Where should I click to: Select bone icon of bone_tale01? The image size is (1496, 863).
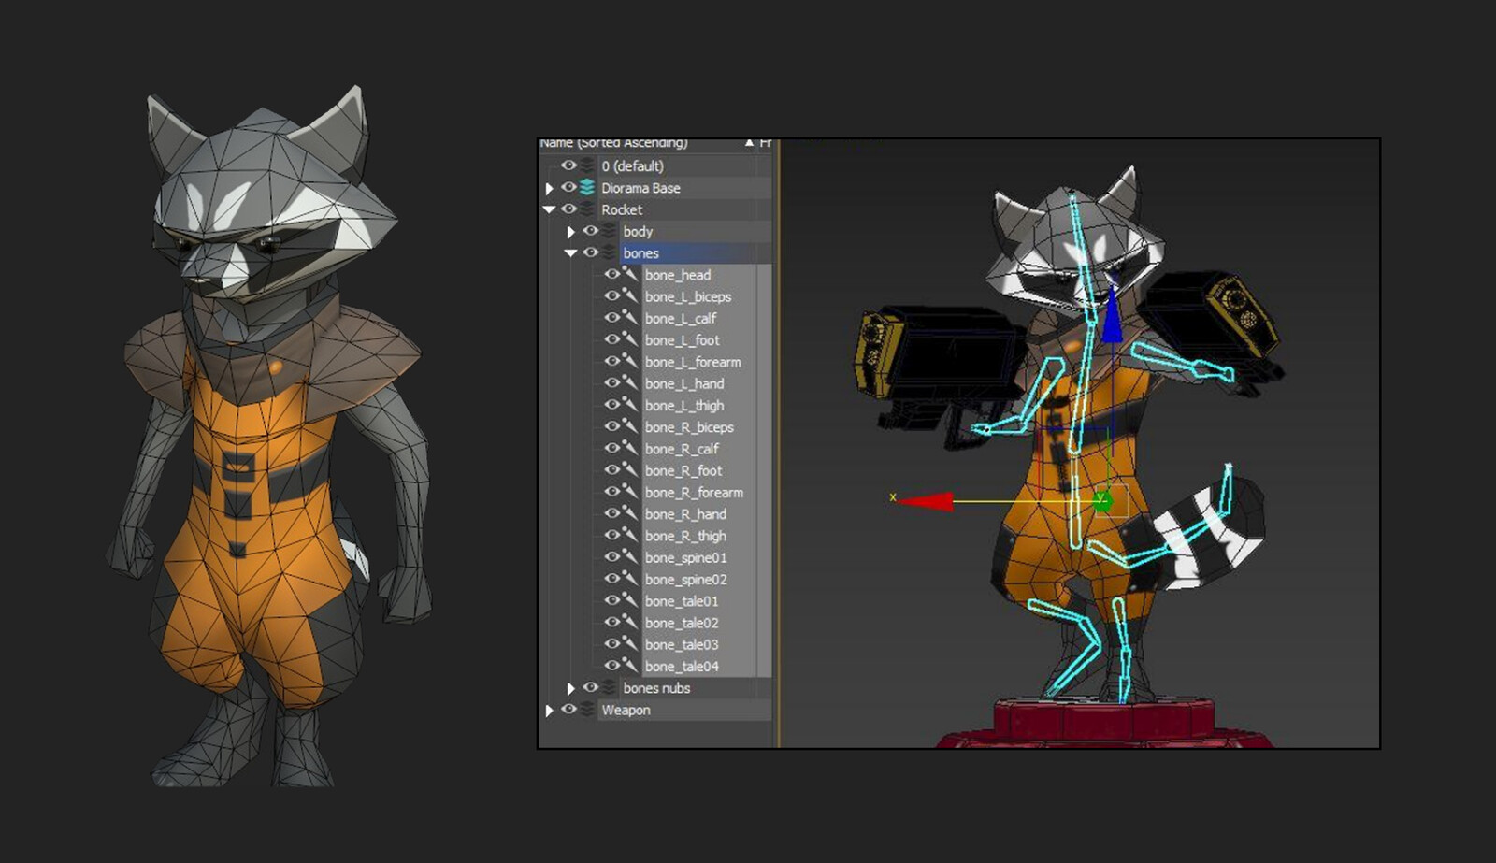tap(630, 601)
